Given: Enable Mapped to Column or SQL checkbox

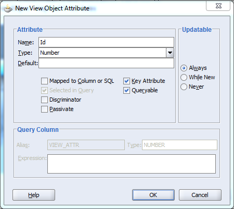Looking at the screenshot, I should (44, 81).
